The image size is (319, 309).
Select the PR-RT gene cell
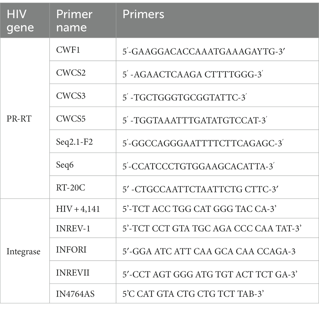click(x=19, y=118)
